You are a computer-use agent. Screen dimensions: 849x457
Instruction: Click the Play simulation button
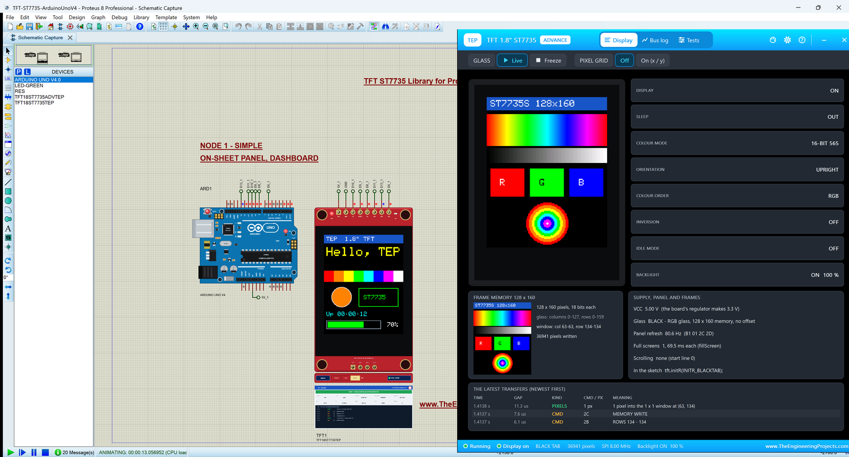click(10, 452)
